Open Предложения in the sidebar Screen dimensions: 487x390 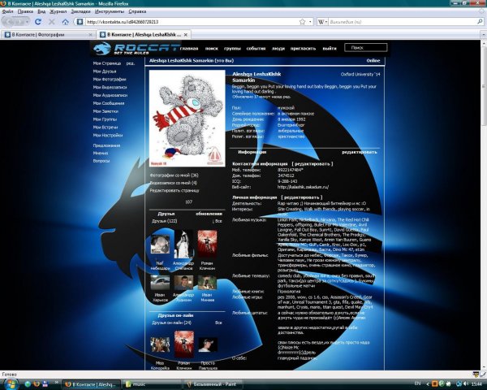click(106, 145)
